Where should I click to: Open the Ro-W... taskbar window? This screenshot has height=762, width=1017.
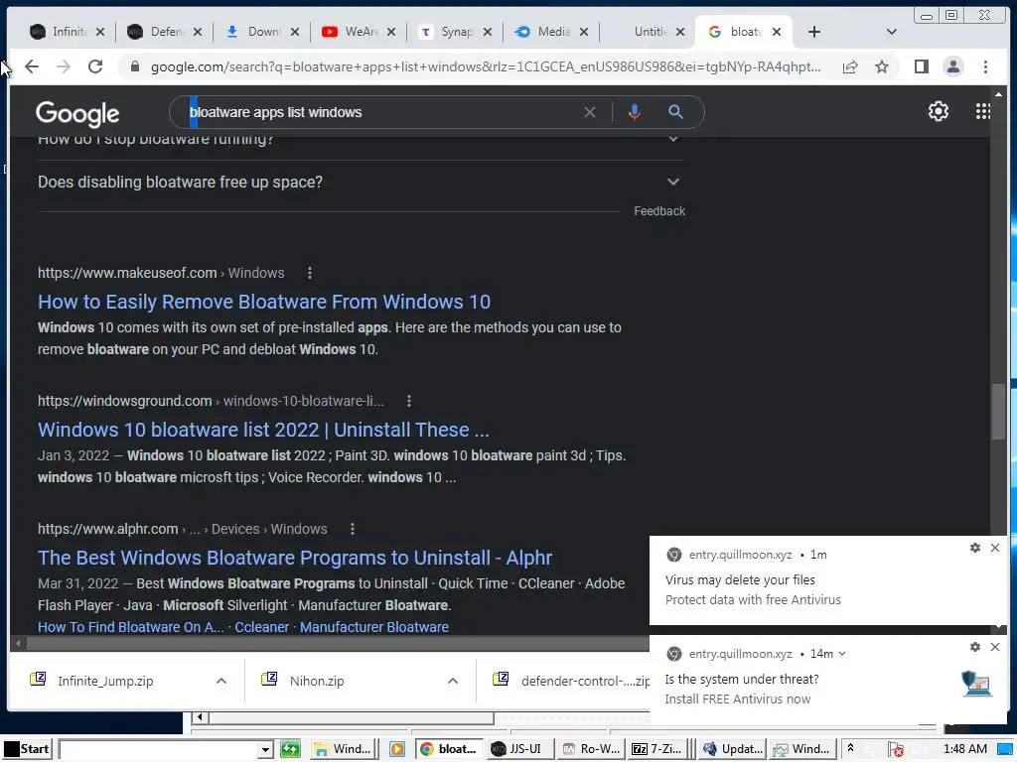point(591,749)
